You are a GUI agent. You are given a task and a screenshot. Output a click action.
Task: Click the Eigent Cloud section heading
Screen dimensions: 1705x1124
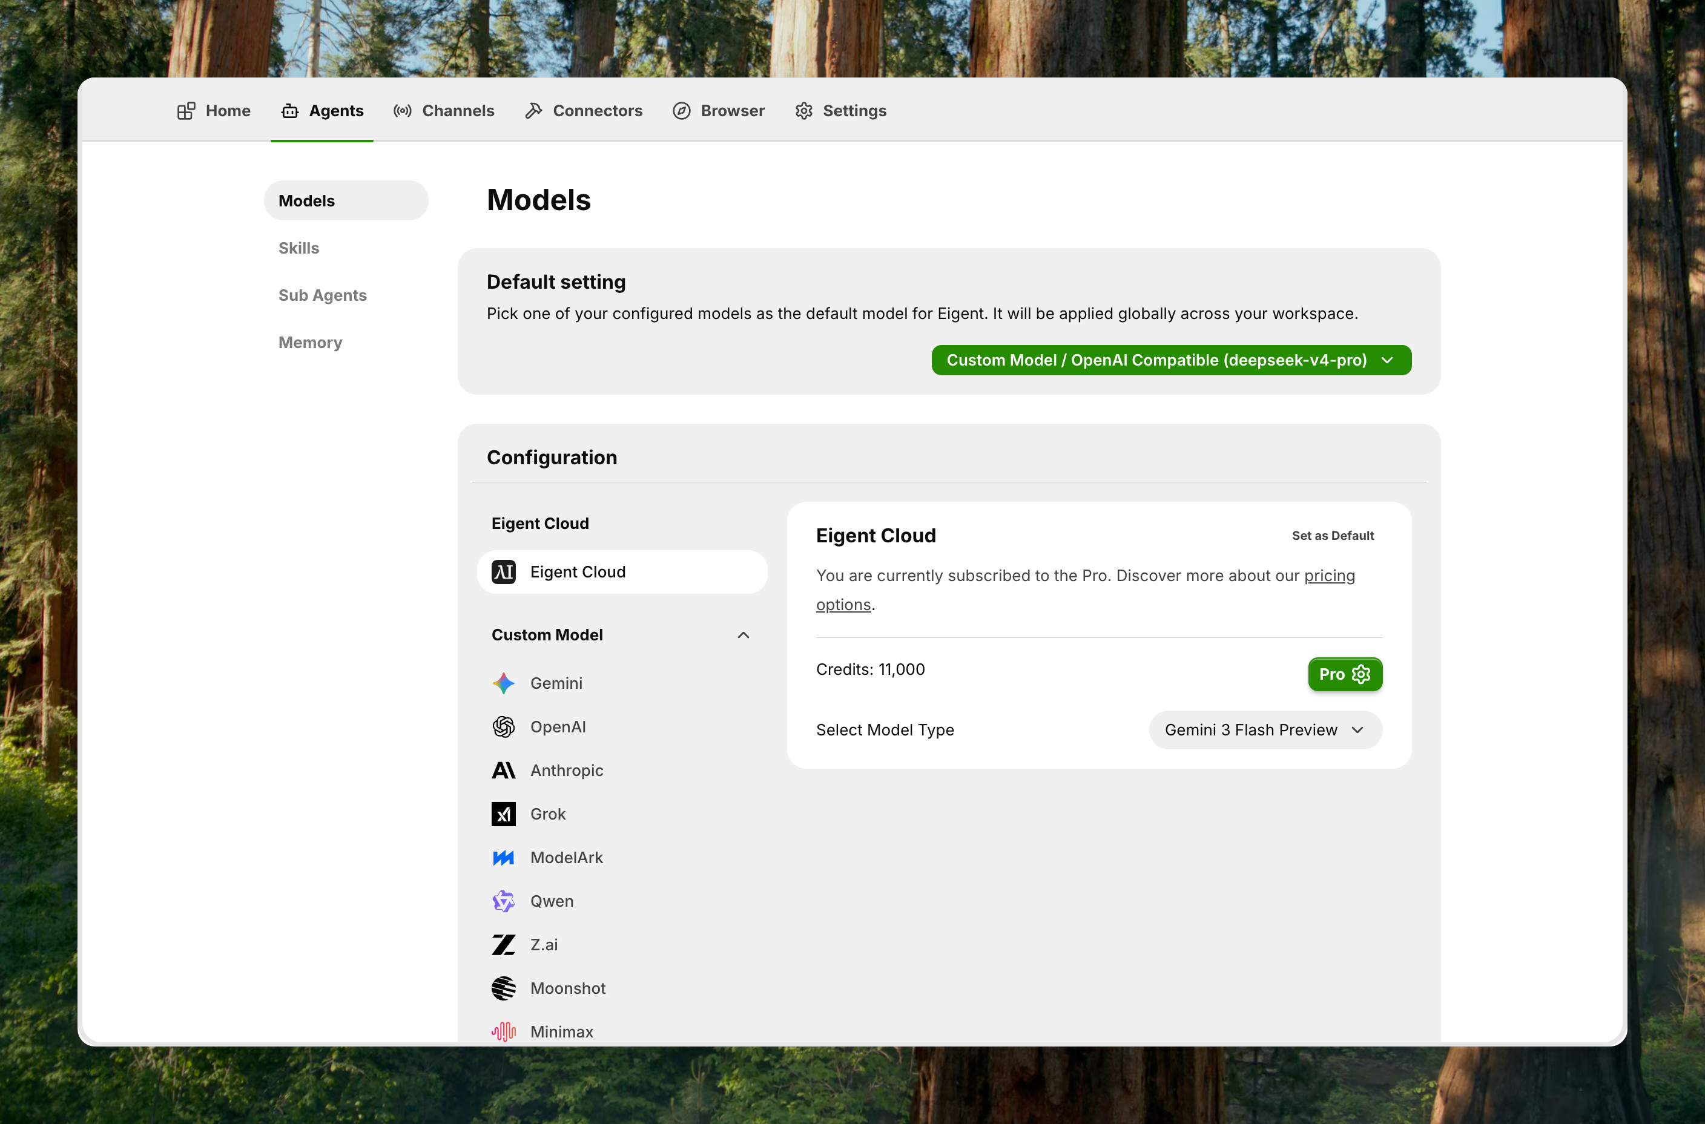(x=540, y=524)
